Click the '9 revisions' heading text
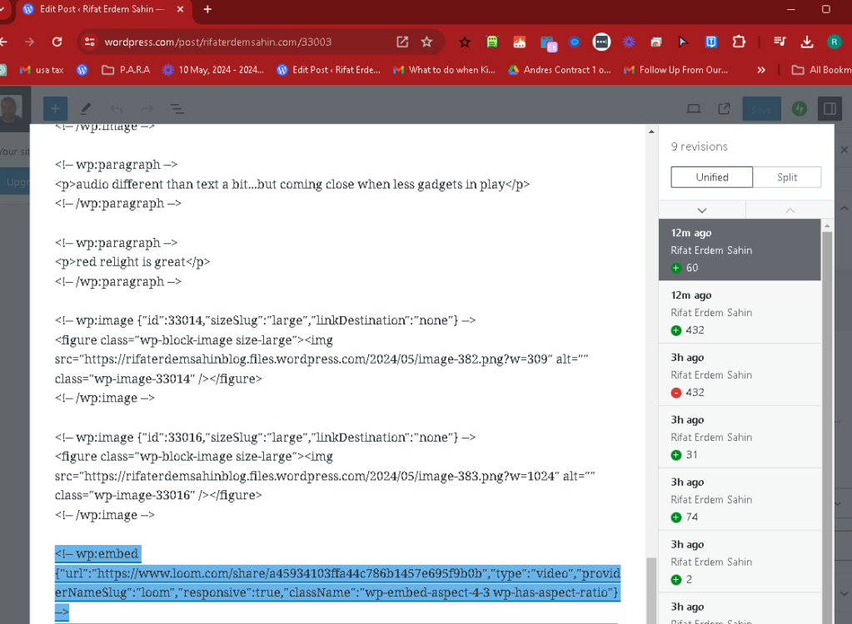 699,146
